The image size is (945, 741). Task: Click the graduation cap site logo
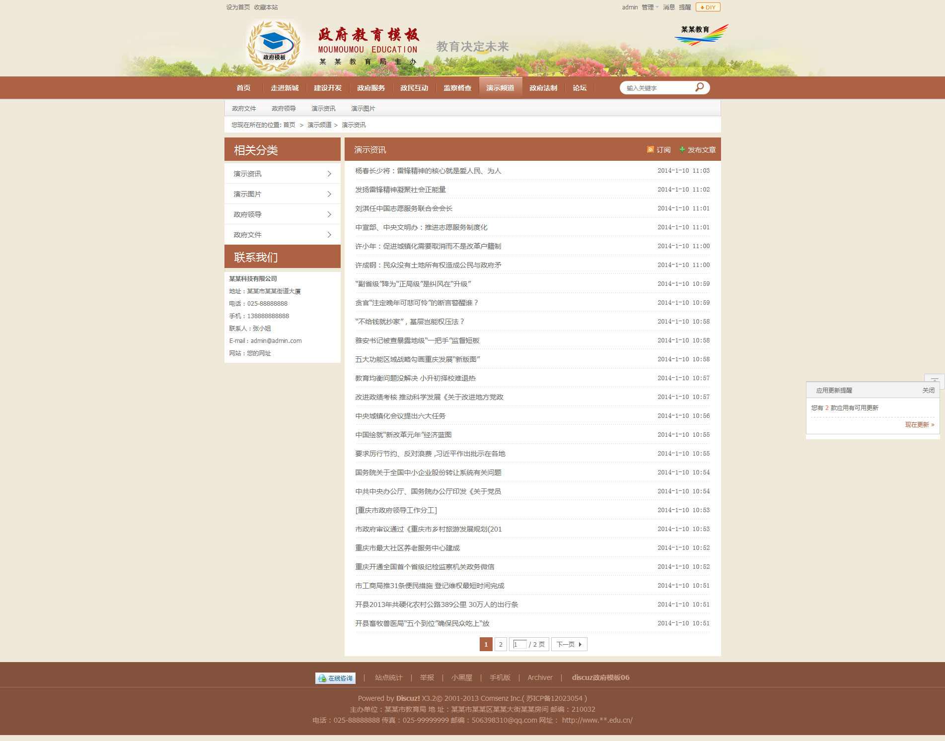click(x=274, y=46)
